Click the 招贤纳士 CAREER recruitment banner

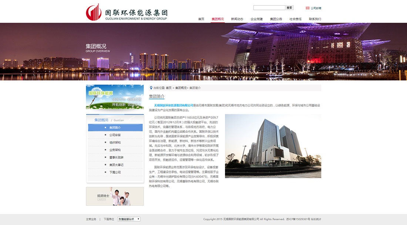pyautogui.click(x=115, y=196)
